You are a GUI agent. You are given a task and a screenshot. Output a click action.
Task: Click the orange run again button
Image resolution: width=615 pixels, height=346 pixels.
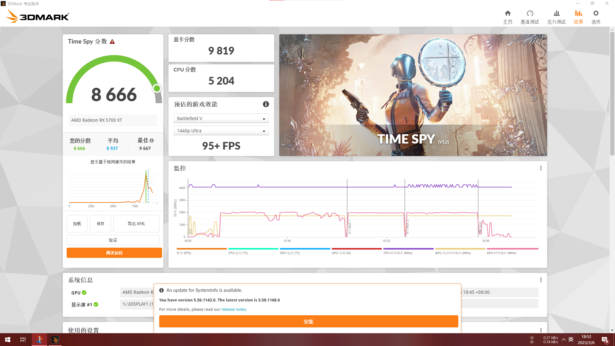[x=114, y=253]
